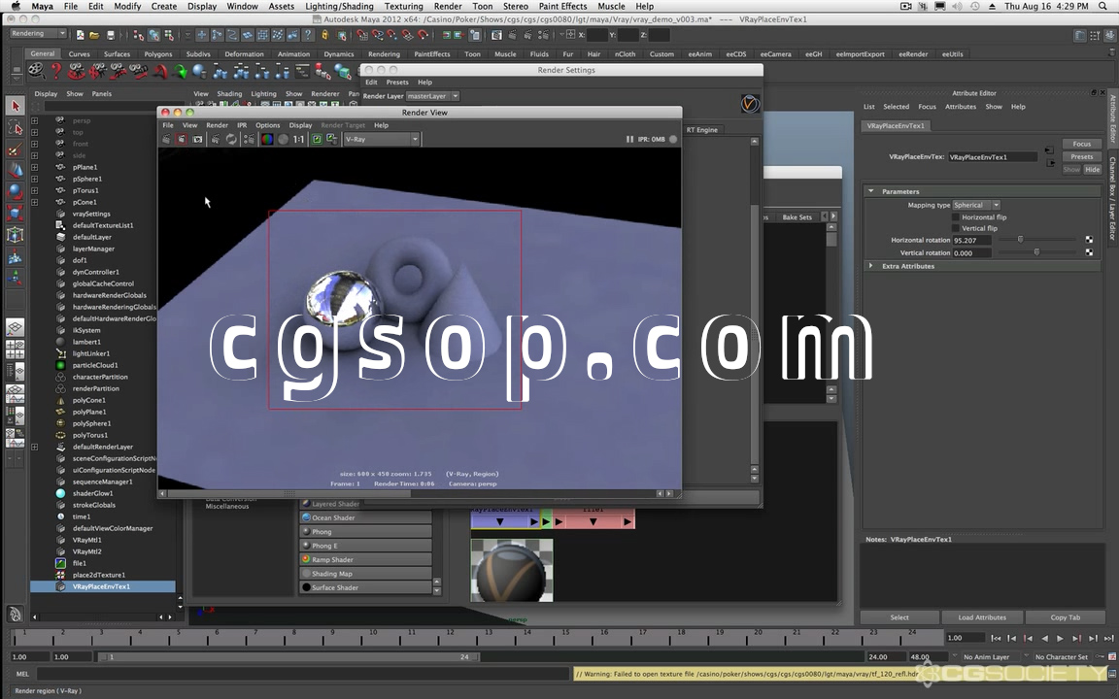Open the Mapping type Spherical dropdown
This screenshot has height=699, width=1119.
coord(975,205)
